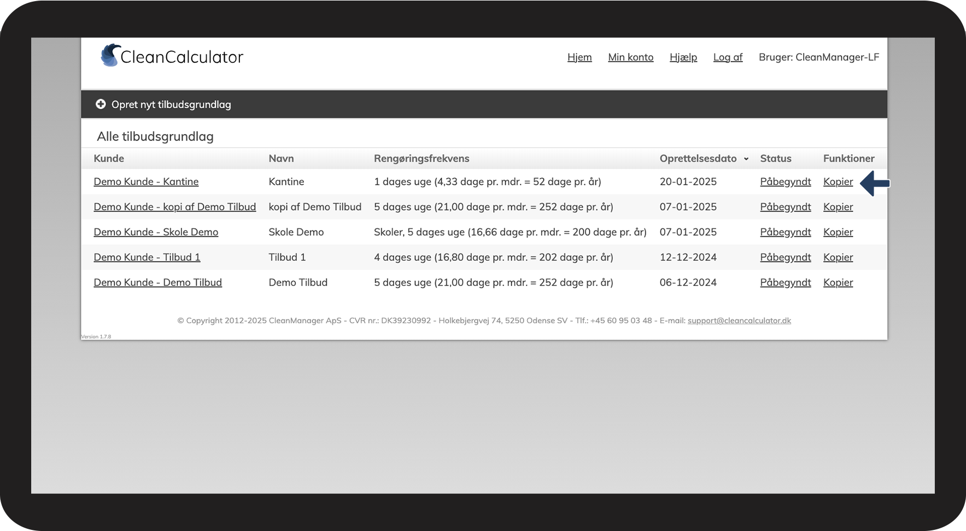Image resolution: width=966 pixels, height=531 pixels.
Task: Sort table by Navn column
Action: click(x=281, y=159)
